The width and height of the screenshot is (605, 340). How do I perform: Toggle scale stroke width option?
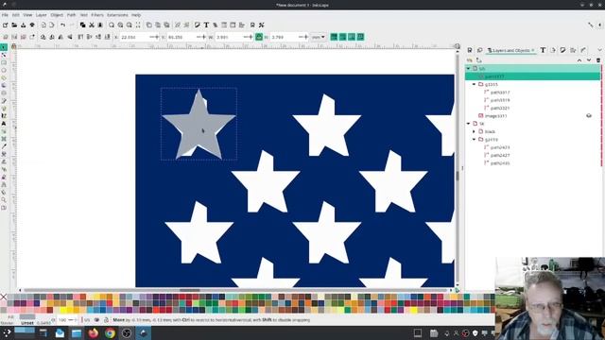334,37
